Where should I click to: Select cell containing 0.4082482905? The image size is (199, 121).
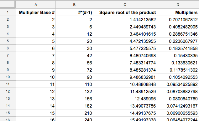178,27
